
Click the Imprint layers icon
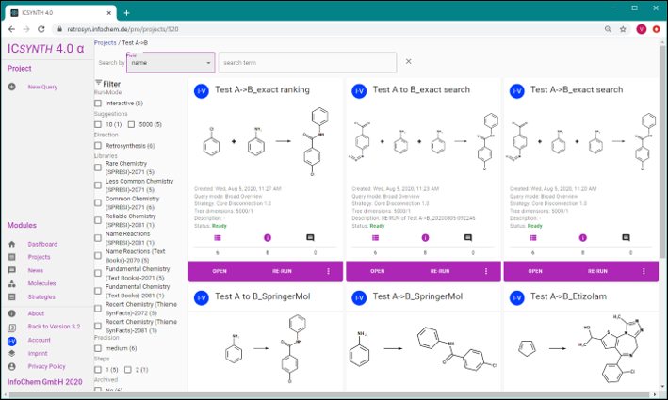point(12,353)
